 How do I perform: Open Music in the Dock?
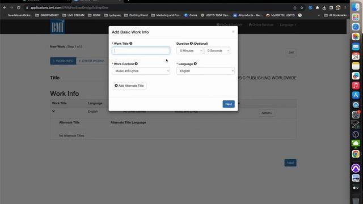click(x=356, y=86)
